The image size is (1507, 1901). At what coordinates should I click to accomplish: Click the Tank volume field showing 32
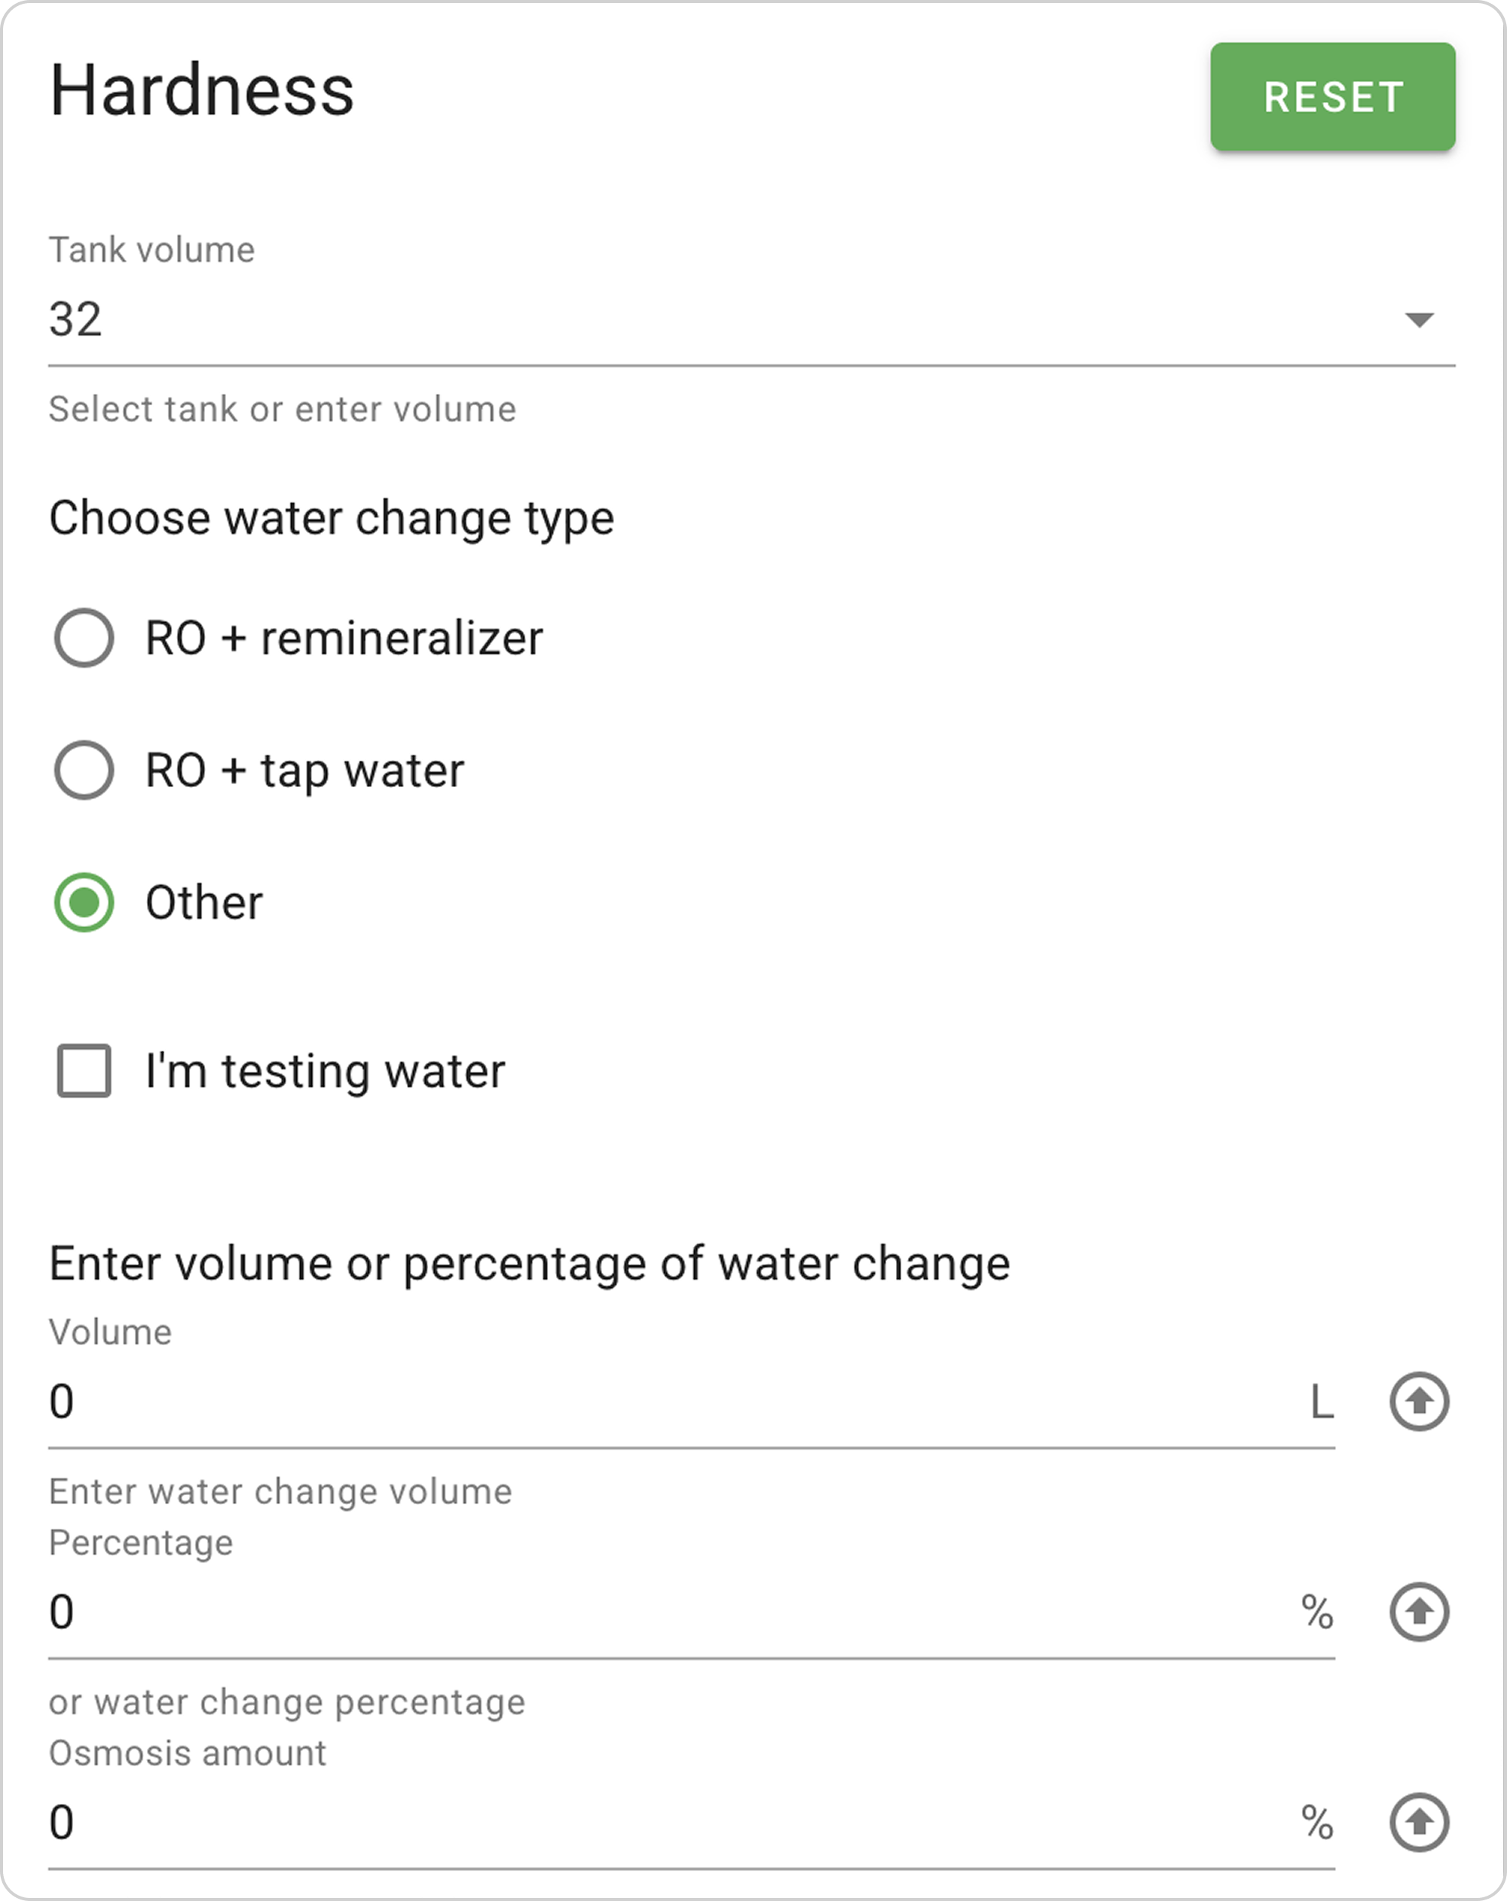[752, 319]
